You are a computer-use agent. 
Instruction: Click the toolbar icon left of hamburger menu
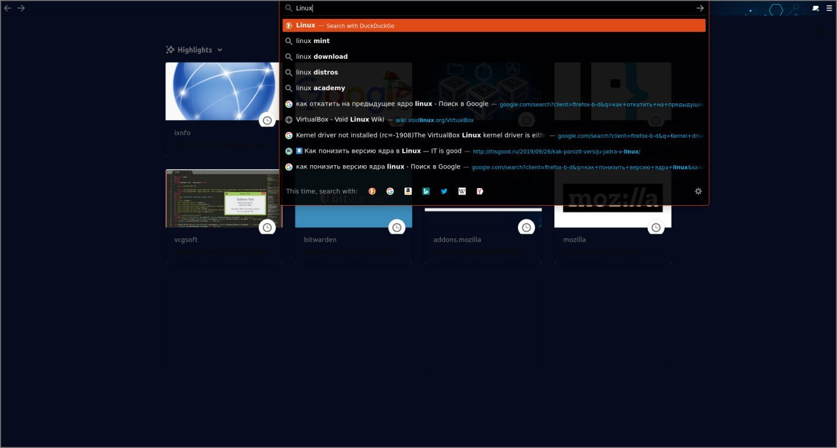(815, 8)
